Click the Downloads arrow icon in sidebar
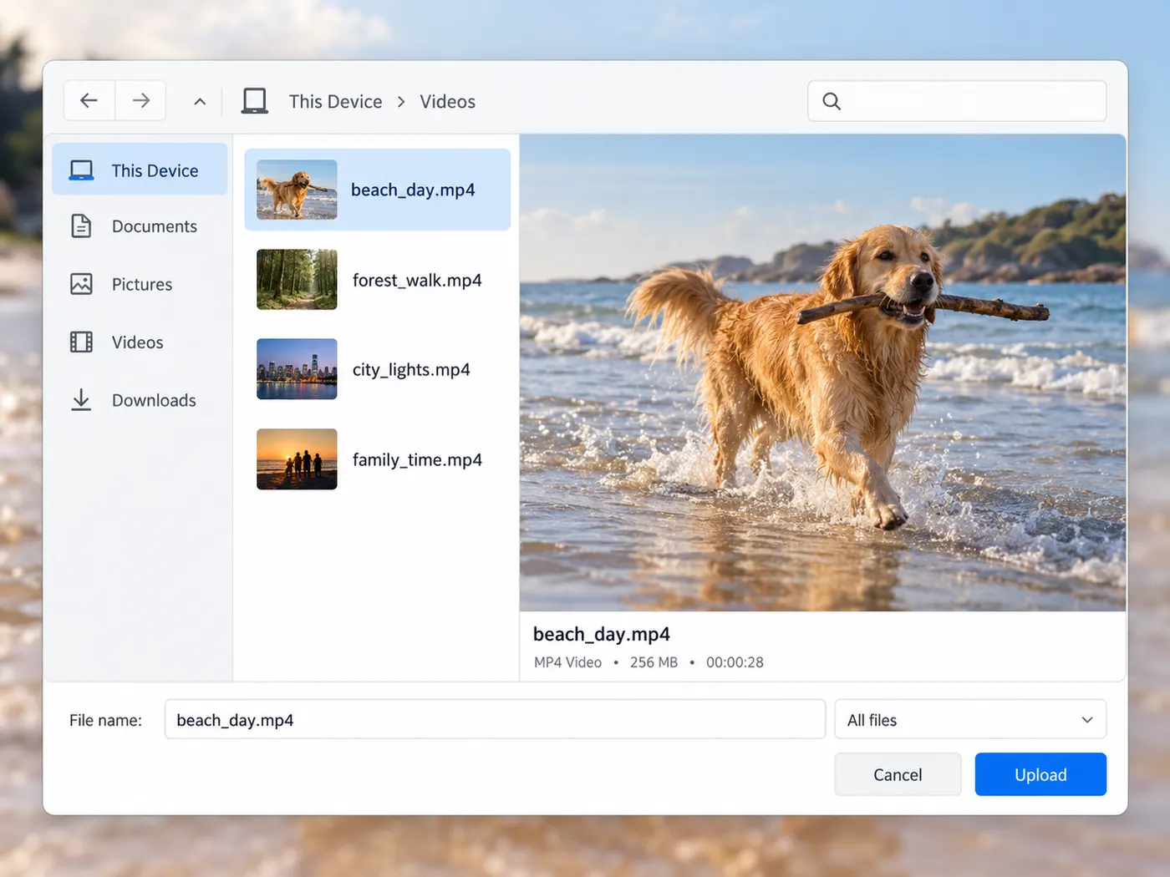This screenshot has width=1170, height=877. tap(81, 400)
